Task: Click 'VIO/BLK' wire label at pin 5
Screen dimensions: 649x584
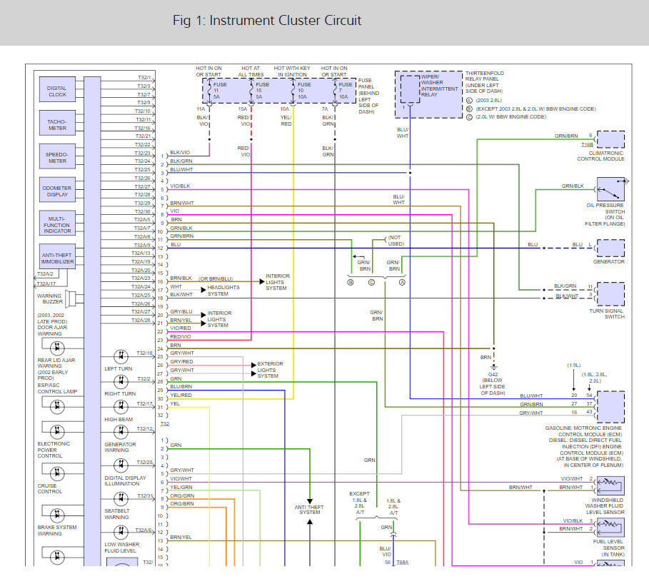Action: pos(180,186)
